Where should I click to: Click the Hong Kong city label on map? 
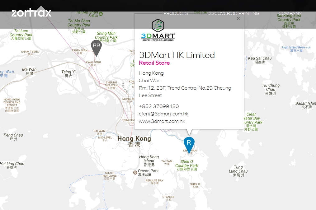134,142
